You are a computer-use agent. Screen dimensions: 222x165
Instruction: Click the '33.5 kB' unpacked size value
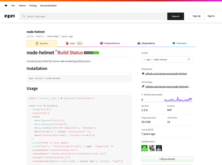(146, 122)
